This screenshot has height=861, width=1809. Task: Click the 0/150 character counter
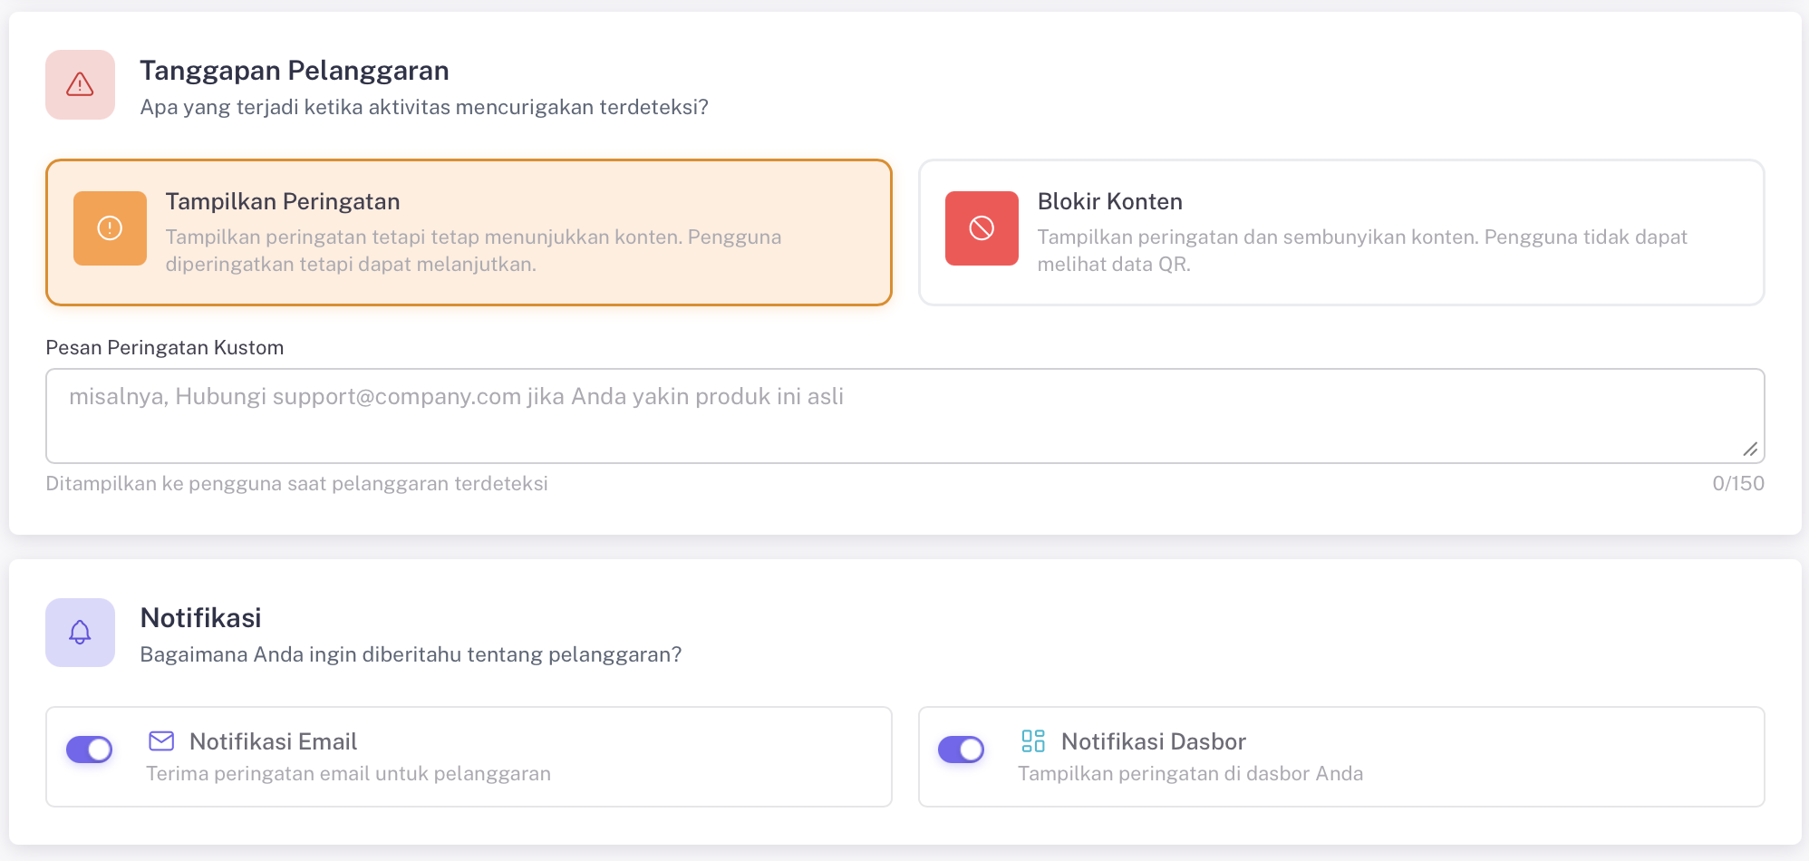pyautogui.click(x=1737, y=484)
